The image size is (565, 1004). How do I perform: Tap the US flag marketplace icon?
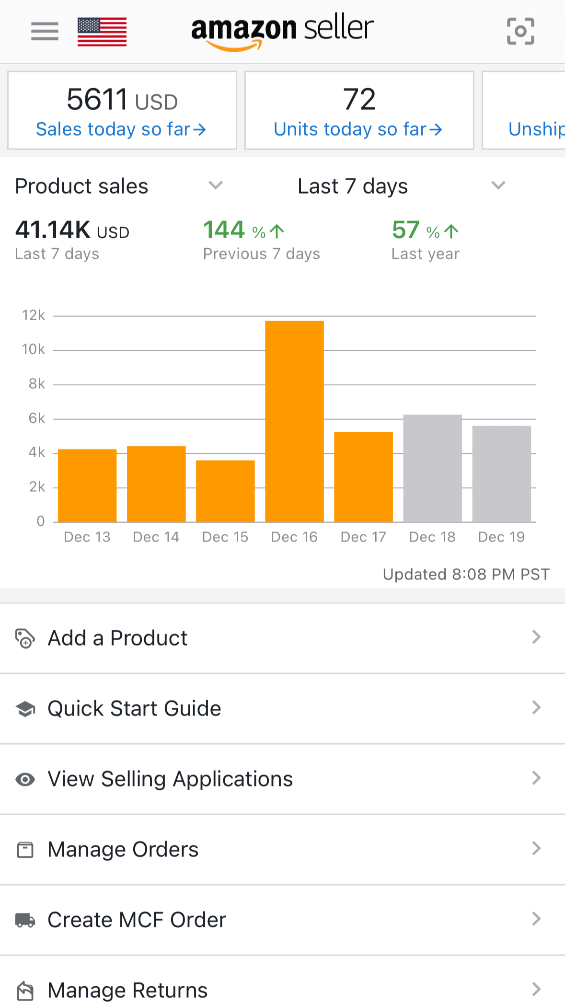[102, 32]
